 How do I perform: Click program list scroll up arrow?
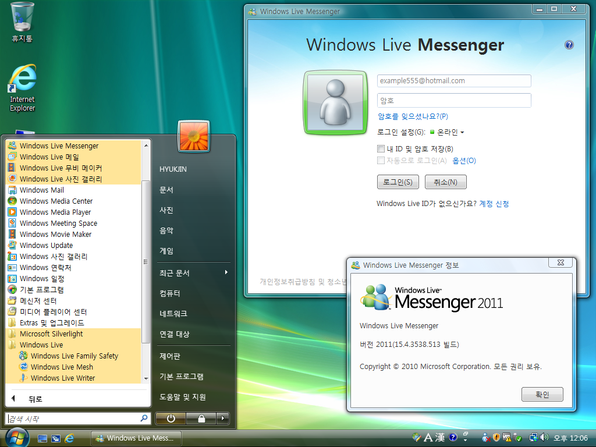[x=146, y=145]
